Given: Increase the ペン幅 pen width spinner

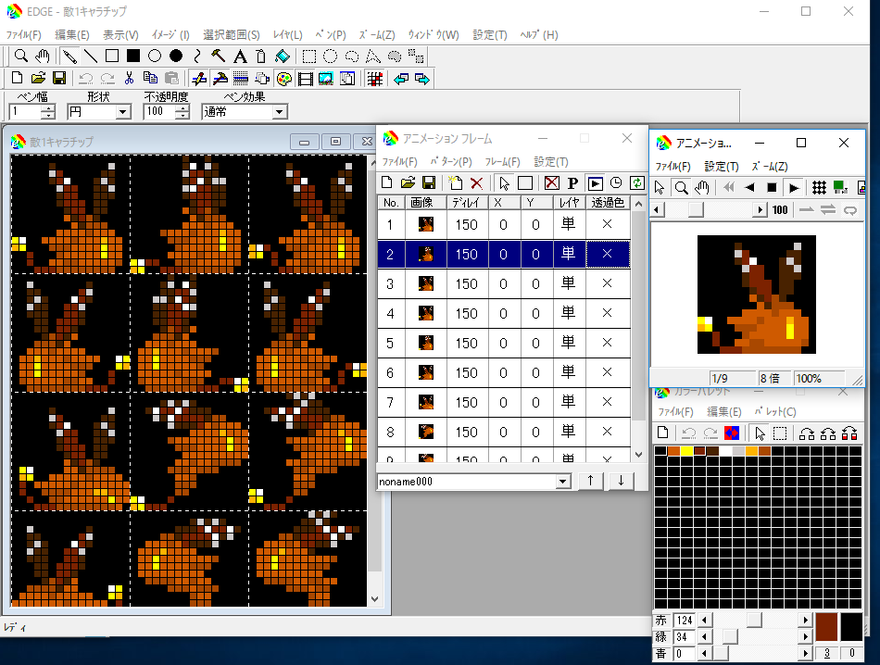Looking at the screenshot, I should click(x=48, y=107).
